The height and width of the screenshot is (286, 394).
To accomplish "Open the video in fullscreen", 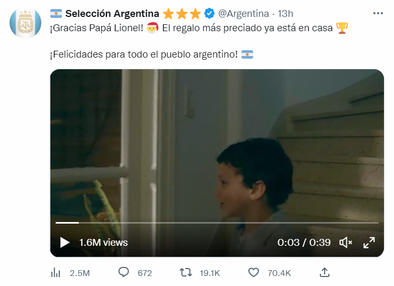I will [x=369, y=243].
